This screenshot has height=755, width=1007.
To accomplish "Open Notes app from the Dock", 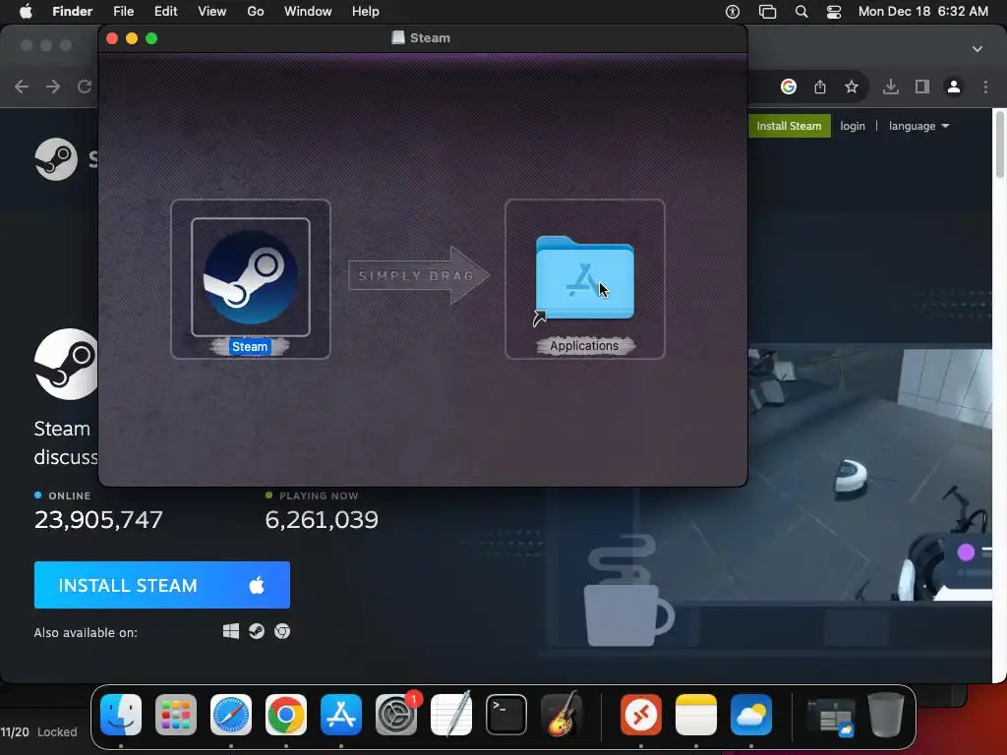I will click(696, 715).
